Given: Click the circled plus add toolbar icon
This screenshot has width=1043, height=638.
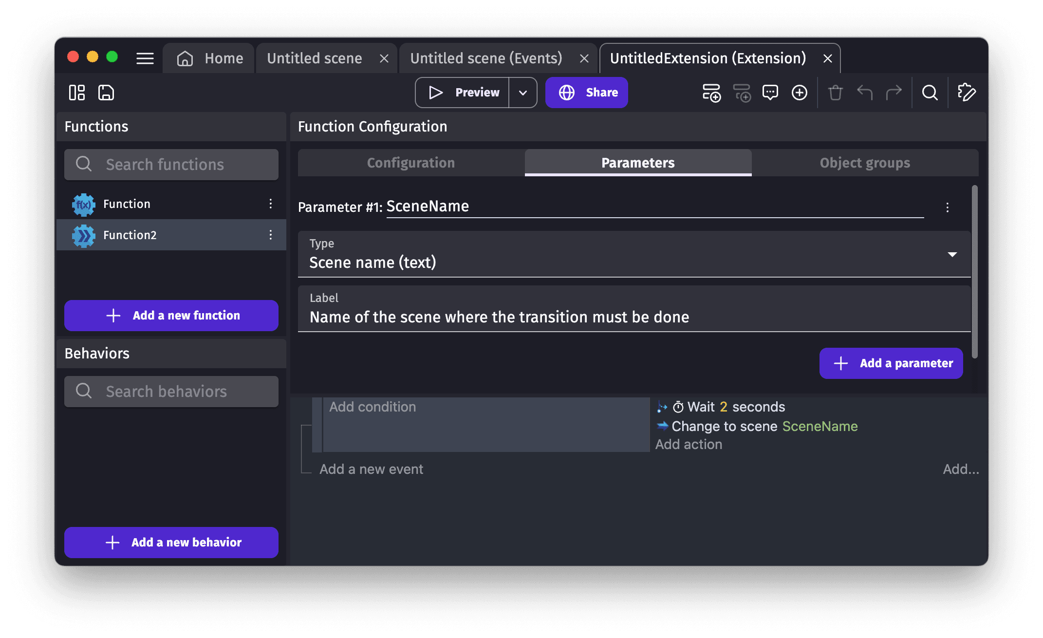Looking at the screenshot, I should coord(800,93).
